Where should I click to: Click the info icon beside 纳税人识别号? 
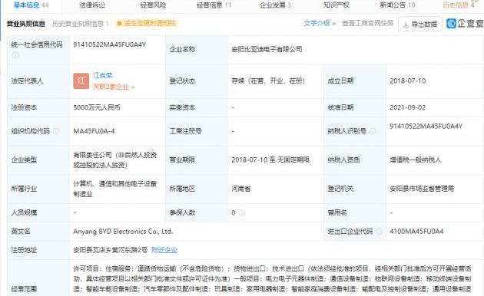(373, 131)
